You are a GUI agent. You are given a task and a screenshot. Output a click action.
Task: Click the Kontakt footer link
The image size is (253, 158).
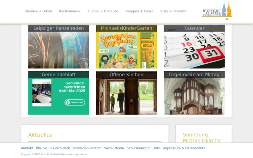(27, 148)
